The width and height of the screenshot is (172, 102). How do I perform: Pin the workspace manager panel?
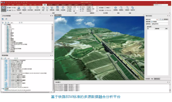click(51, 16)
